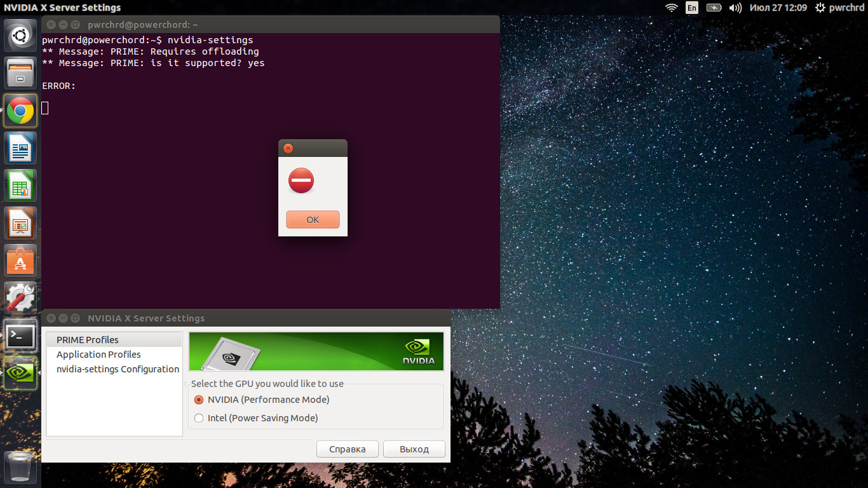Open the battery status indicator
Screen dimensions: 868x488
coord(714,8)
